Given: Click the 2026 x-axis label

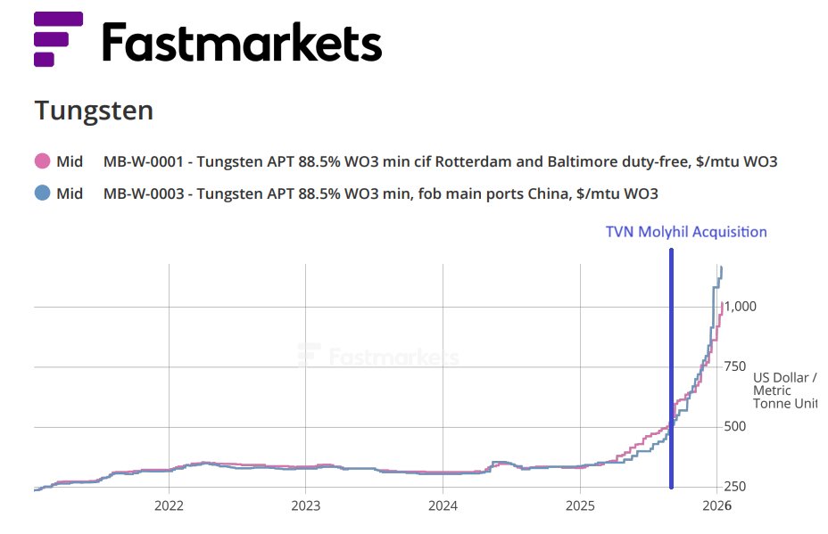Looking at the screenshot, I should click(x=716, y=505).
